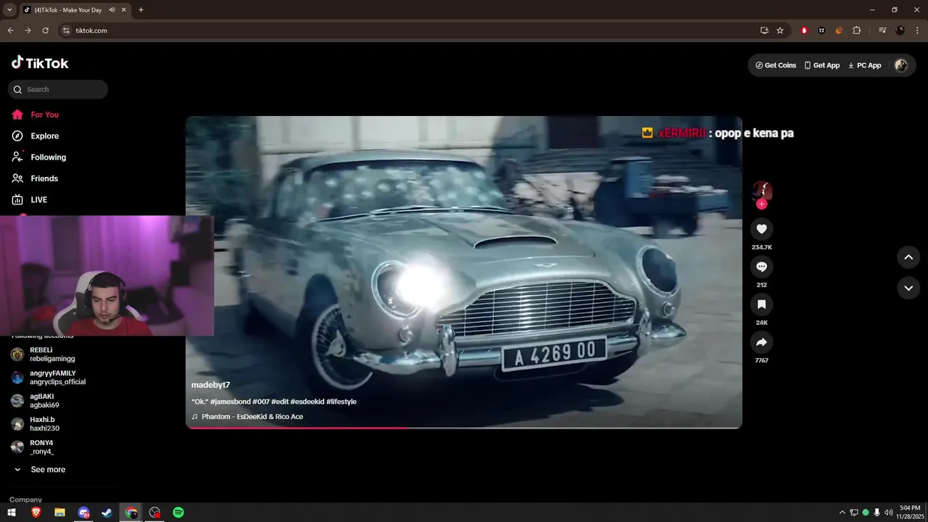Launch Brave from the taskbar
Image resolution: width=928 pixels, height=522 pixels.
(36, 513)
